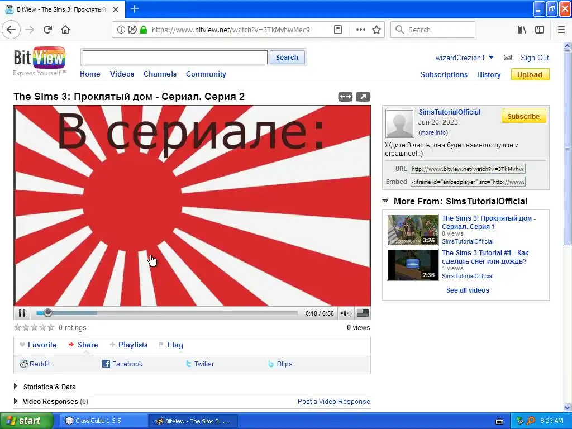Image resolution: width=572 pixels, height=429 pixels.
Task: Click the BitView Search button
Action: 287,58
